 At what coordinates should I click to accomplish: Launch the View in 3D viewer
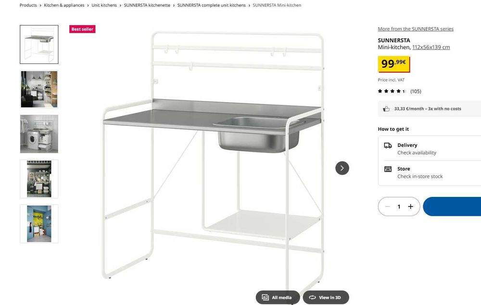(x=325, y=297)
